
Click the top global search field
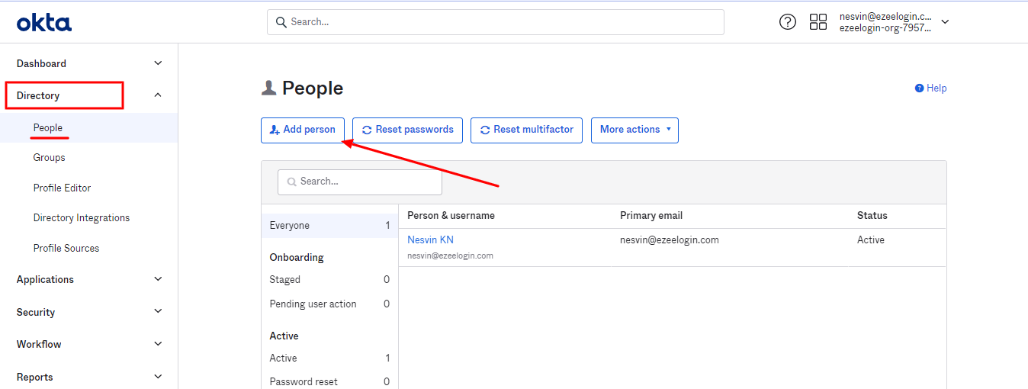(x=495, y=22)
